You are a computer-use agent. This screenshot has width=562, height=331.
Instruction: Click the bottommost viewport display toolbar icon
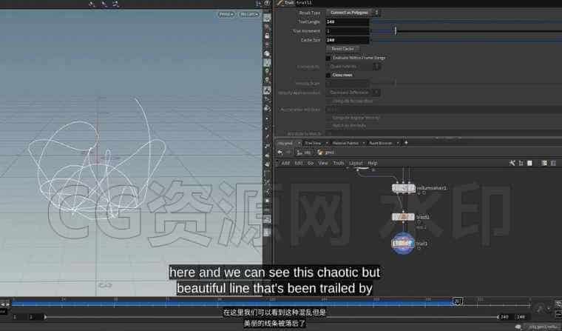tap(267, 233)
